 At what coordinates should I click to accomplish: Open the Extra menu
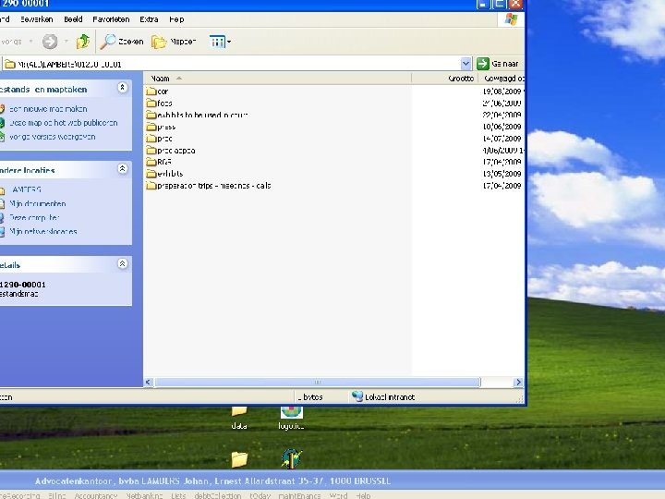coord(148,18)
